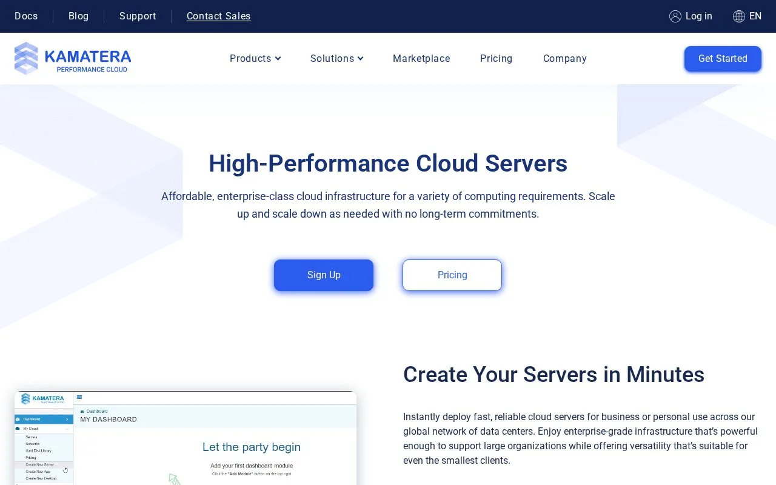Click the Kamatera logo icon
The width and height of the screenshot is (776, 485).
[26, 58]
